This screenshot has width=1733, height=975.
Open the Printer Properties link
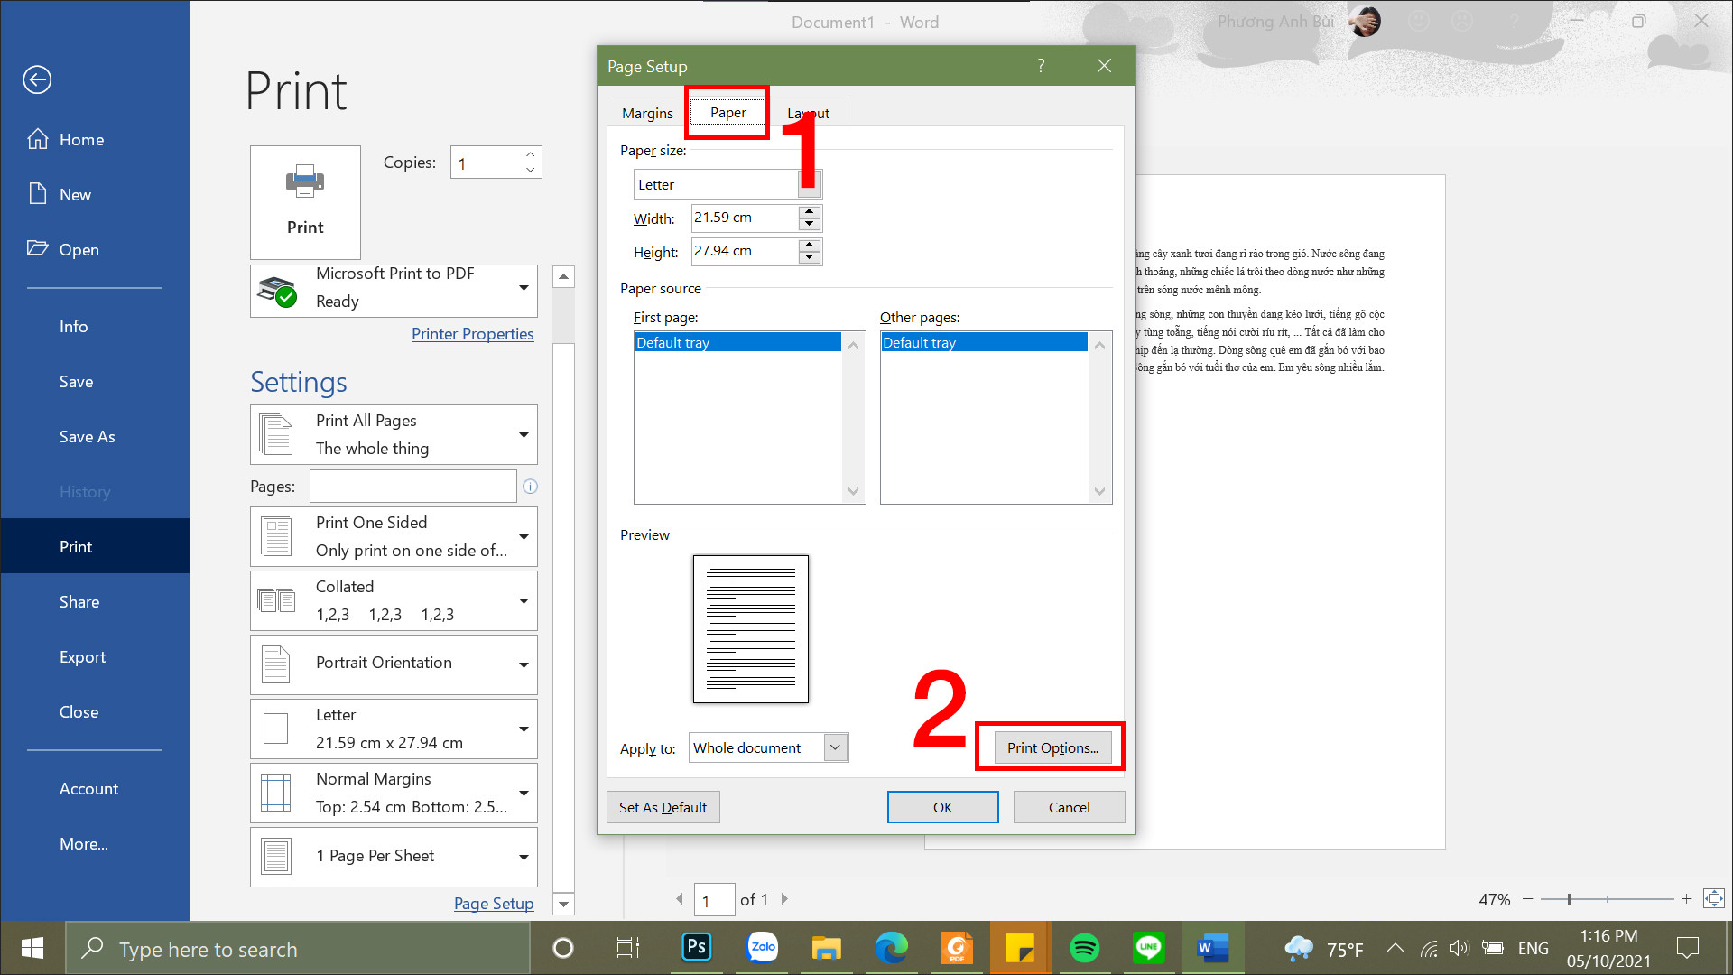pos(472,334)
